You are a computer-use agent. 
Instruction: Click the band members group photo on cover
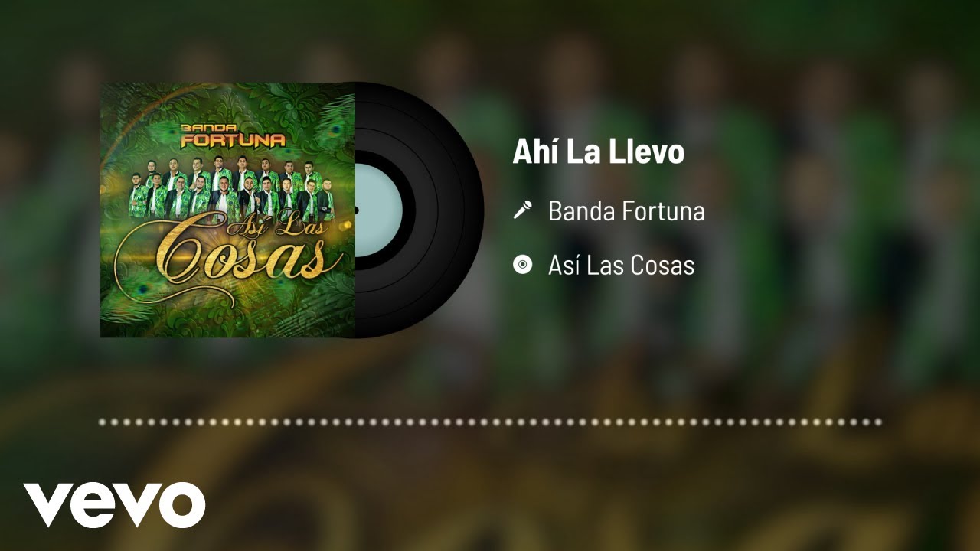(x=230, y=187)
